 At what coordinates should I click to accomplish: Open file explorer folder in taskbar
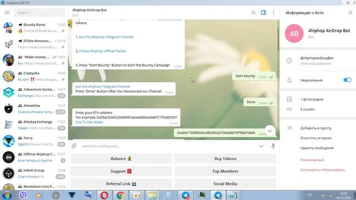click(152, 195)
